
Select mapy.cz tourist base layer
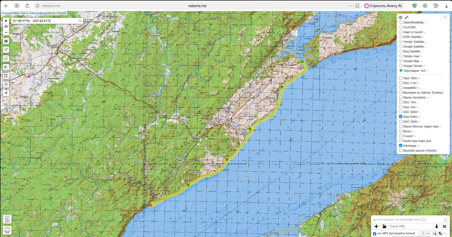[x=401, y=32]
